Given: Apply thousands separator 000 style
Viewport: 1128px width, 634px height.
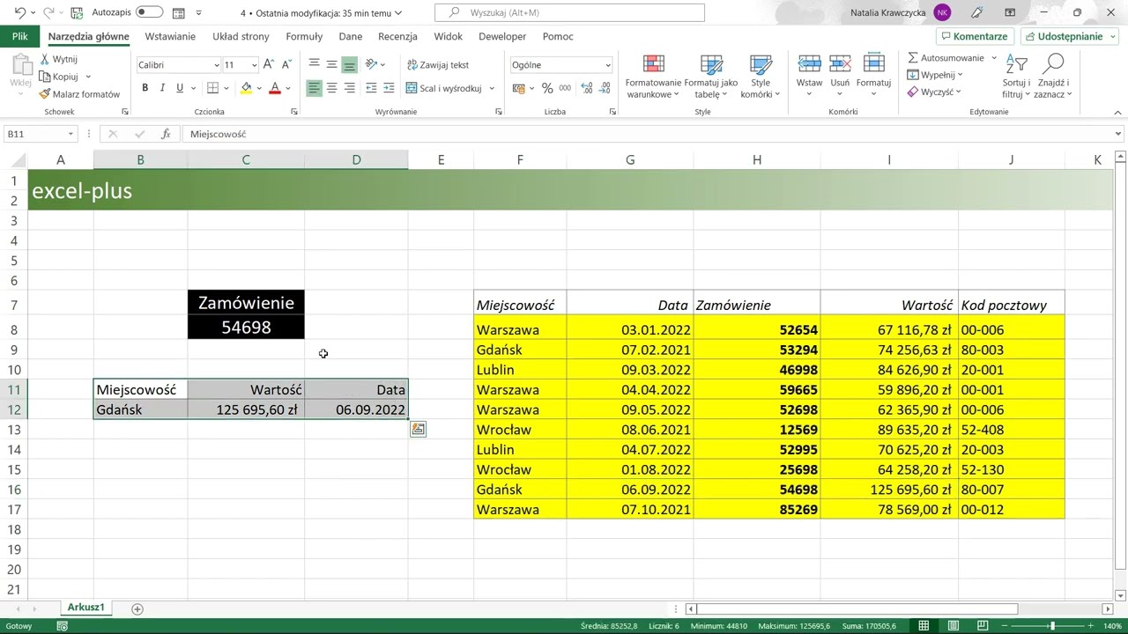Looking at the screenshot, I should coord(564,88).
